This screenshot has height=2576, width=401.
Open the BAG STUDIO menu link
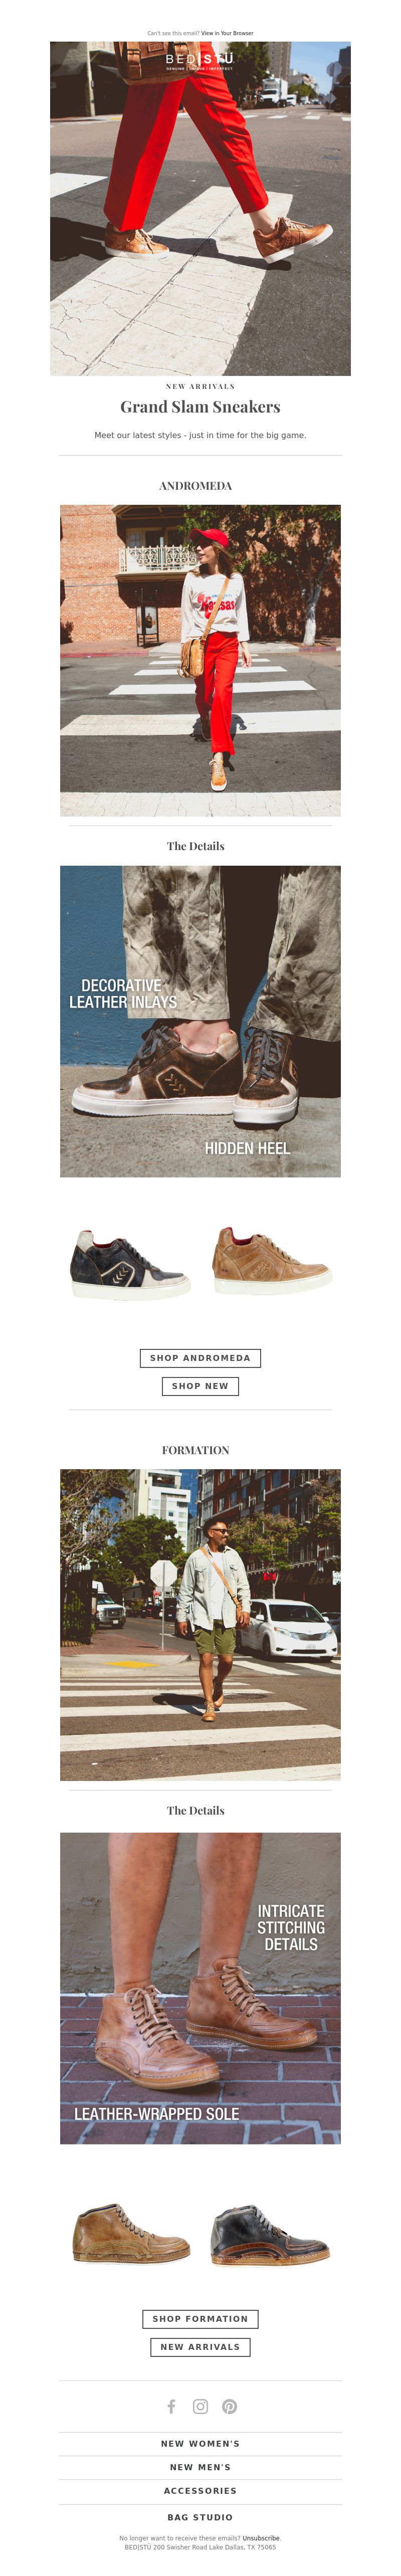pyautogui.click(x=200, y=2517)
